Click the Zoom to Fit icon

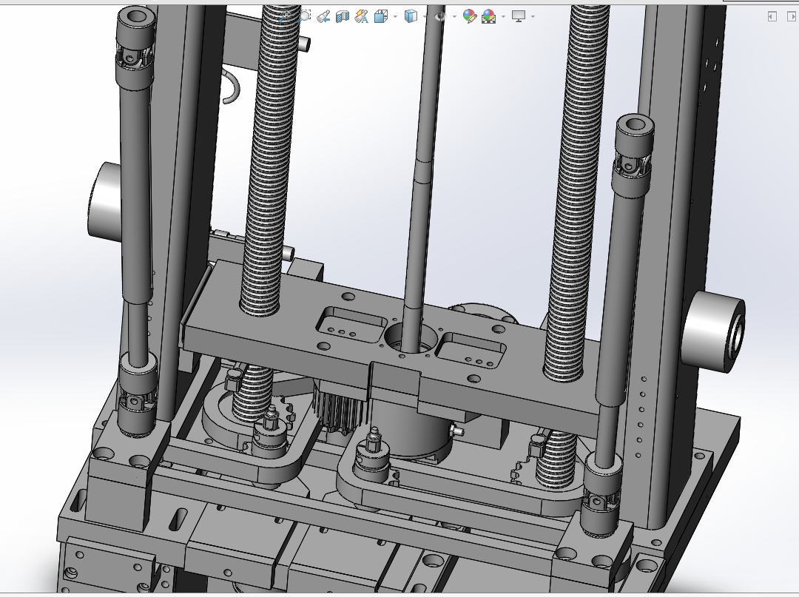[x=286, y=16]
